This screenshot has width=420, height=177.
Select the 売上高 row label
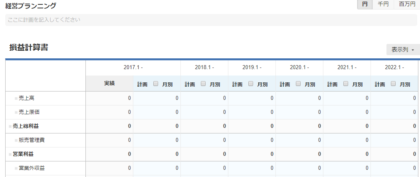click(x=26, y=98)
